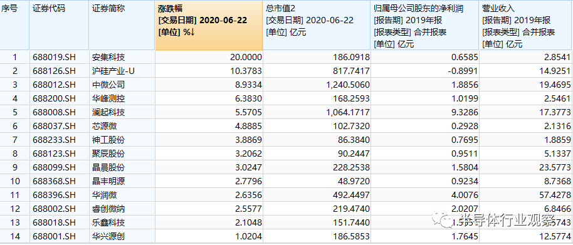Screen dimensions: 573x245
Task: Click the 证券代码 column header
Action: coord(59,26)
